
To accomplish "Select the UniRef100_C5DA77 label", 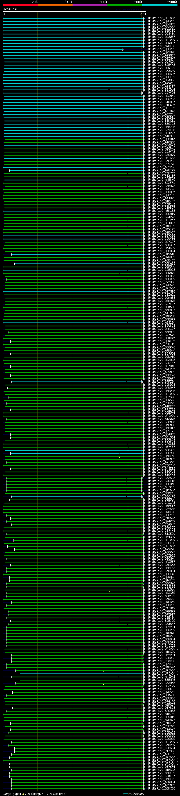I will [x=161, y=379].
